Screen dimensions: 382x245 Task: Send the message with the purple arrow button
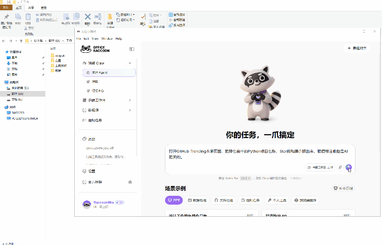349,167
